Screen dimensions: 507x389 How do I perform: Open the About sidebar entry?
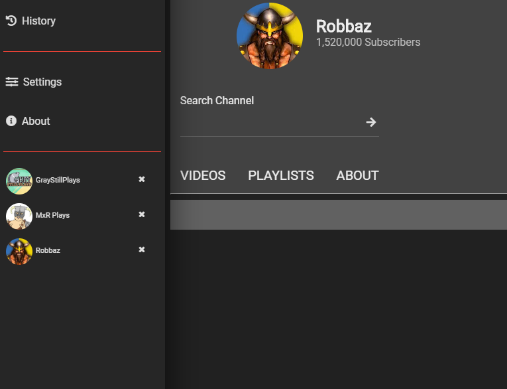36,121
